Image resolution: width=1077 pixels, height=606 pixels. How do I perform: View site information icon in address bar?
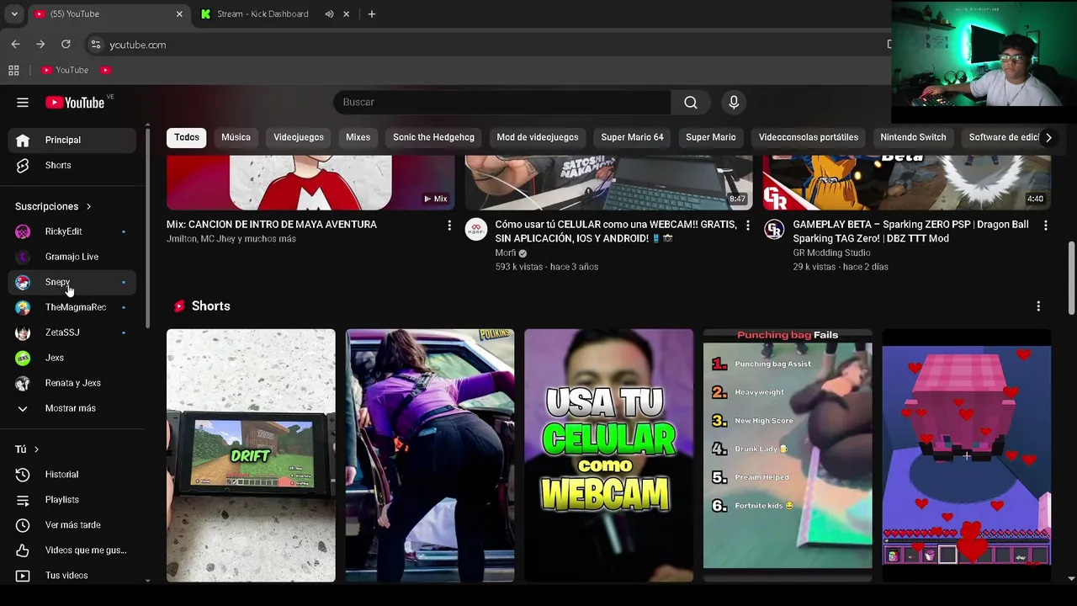(95, 45)
